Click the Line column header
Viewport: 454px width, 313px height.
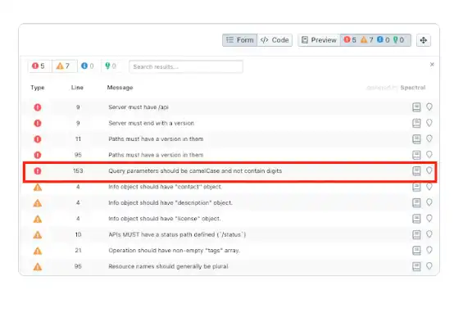click(77, 88)
